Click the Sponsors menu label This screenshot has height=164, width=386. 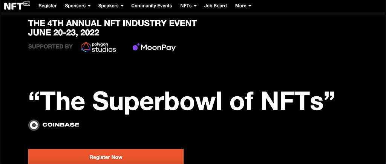(75, 6)
